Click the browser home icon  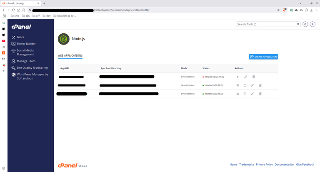pyautogui.click(x=19, y=10)
